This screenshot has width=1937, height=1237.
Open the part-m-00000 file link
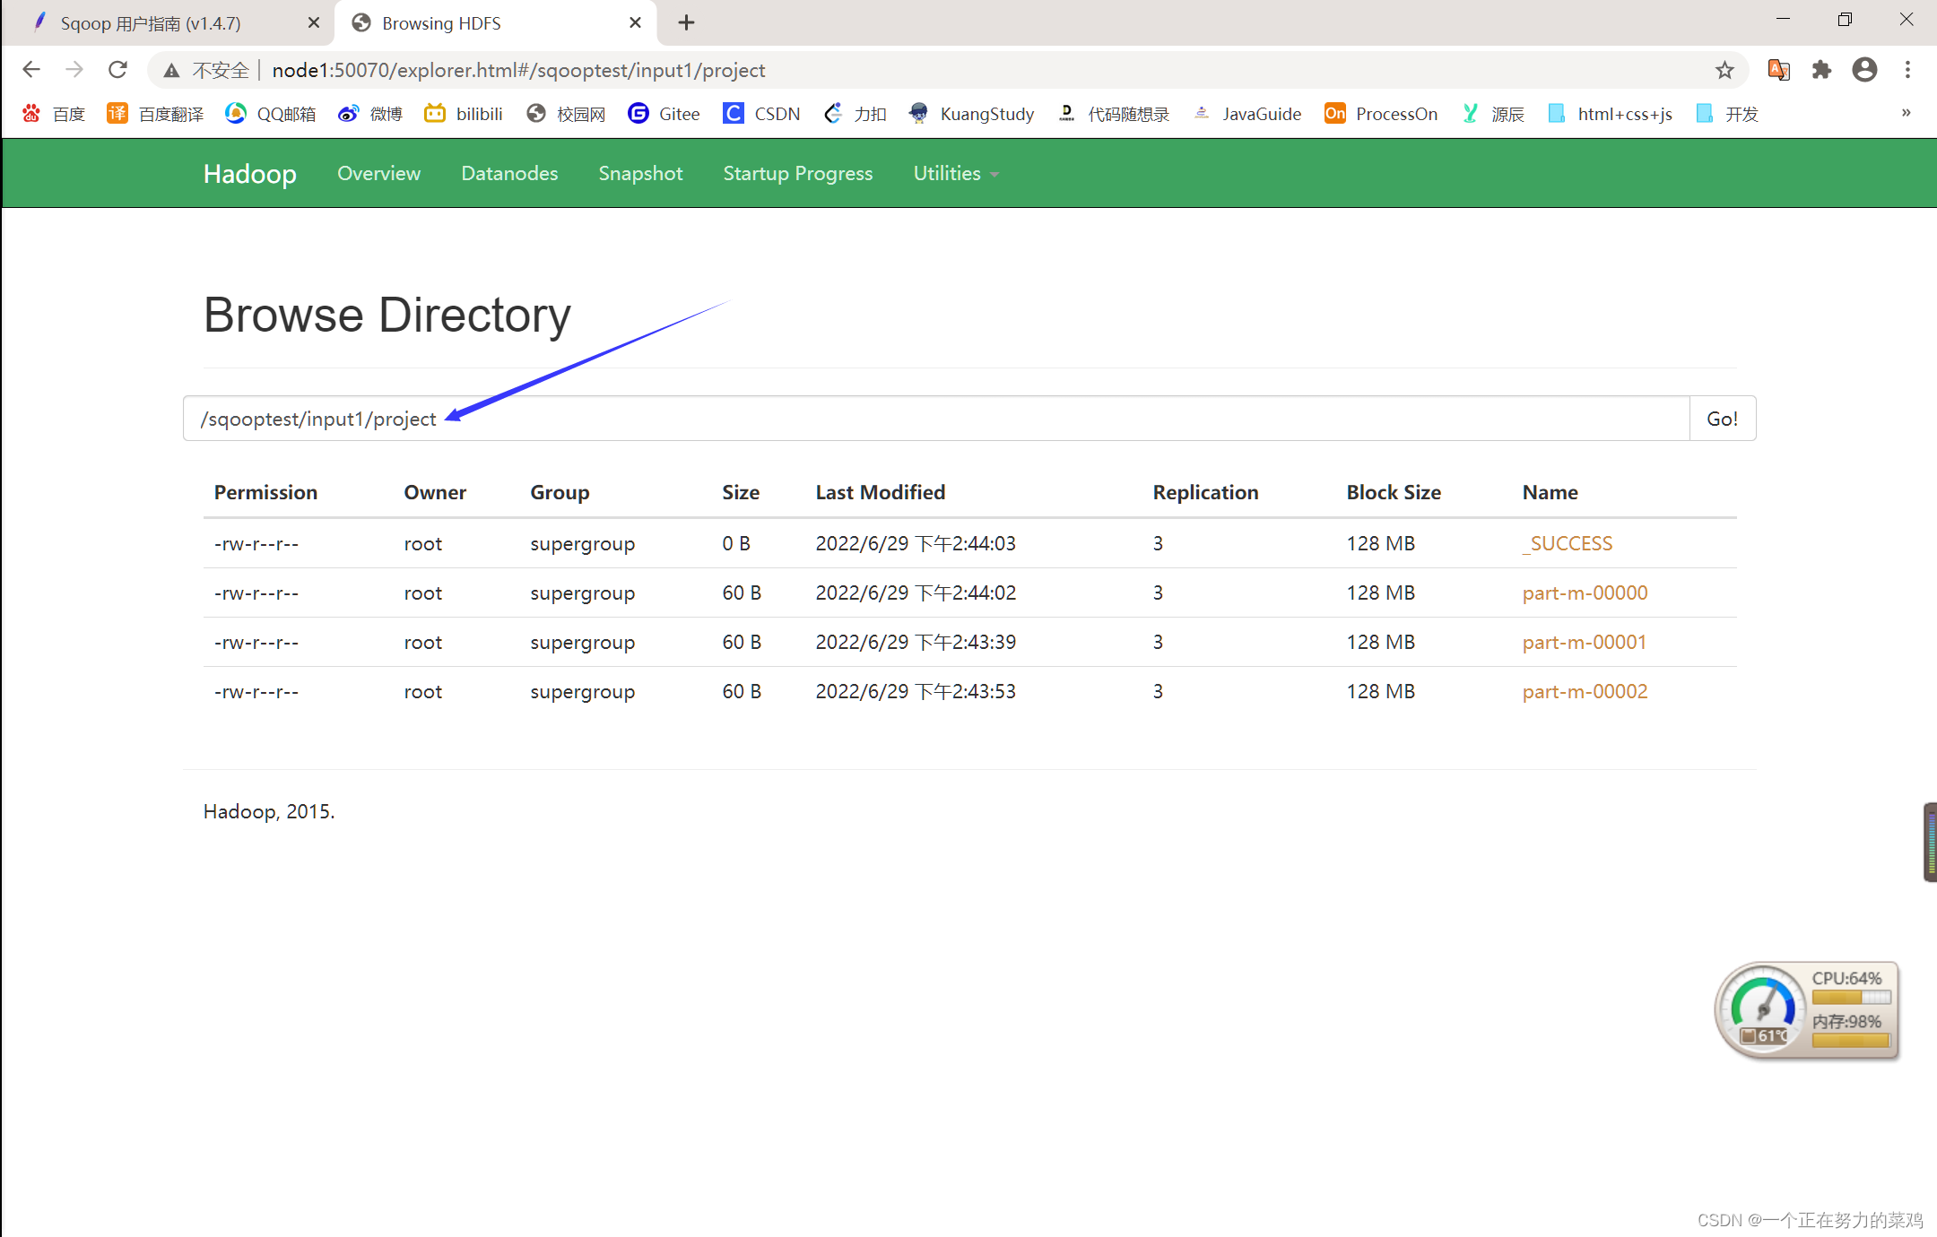coord(1584,593)
